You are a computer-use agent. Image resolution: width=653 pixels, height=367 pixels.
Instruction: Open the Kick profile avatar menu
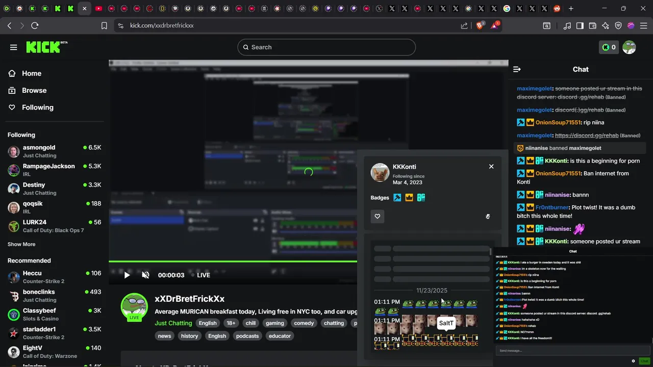(x=629, y=47)
